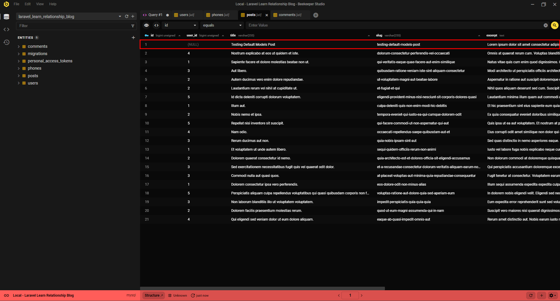This screenshot has height=301, width=560.
Task: Click the filter funnel icon in search box
Action: point(133,26)
